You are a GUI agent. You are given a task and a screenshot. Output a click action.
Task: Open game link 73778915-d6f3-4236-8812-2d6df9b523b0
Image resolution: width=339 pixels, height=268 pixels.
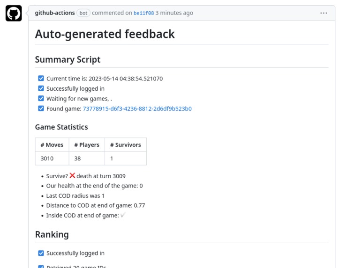click(137, 109)
